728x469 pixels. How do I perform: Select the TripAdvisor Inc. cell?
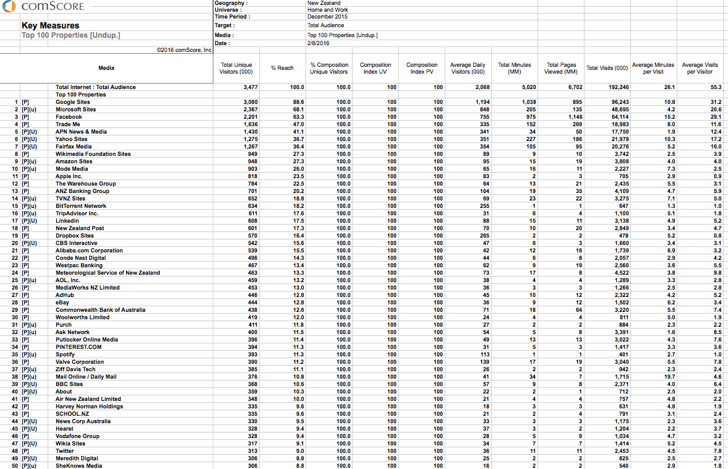(77, 213)
